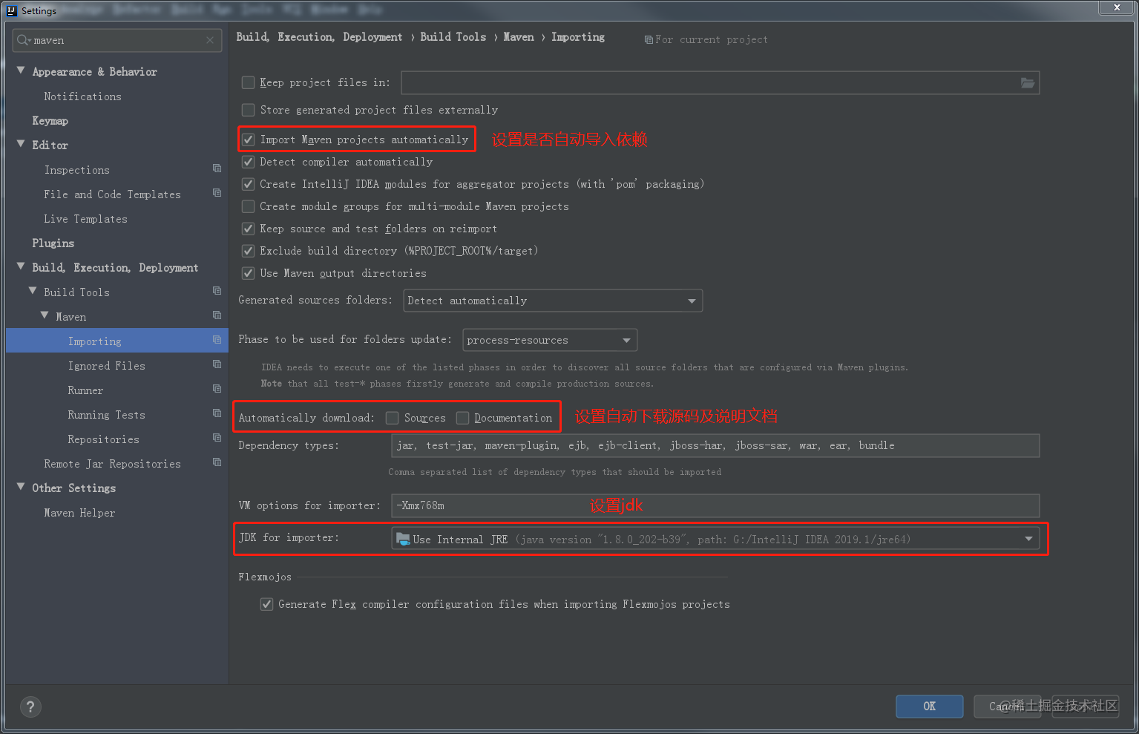This screenshot has height=734, width=1139.
Task: Collapse the Editor section
Action: coord(21,144)
